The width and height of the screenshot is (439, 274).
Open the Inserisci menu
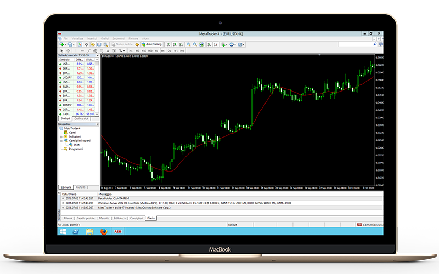[92, 38]
